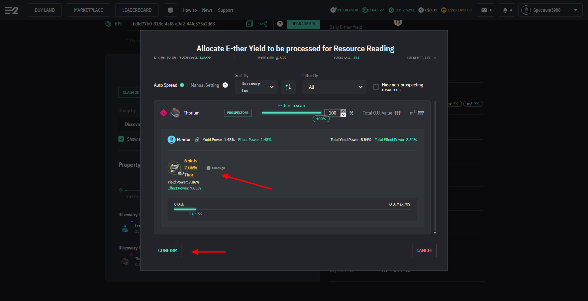Open the mail inbox icon
Screen dimensions: 588x301
click(484, 10)
